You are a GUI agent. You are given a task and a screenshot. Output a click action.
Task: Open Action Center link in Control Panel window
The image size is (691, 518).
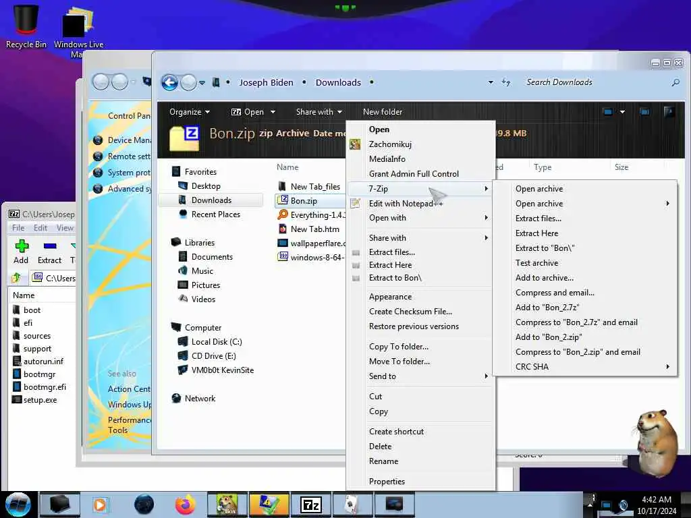tap(130, 389)
